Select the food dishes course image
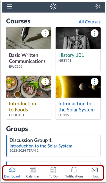Image resolution: width=107 pixels, height=183 pixels. tap(29, 87)
